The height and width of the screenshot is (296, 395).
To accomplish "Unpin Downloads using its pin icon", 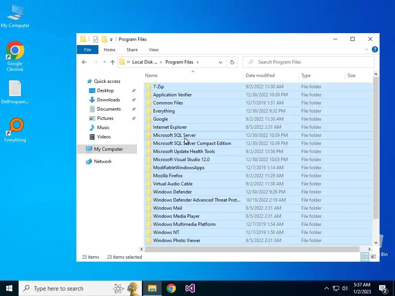I will coord(133,100).
